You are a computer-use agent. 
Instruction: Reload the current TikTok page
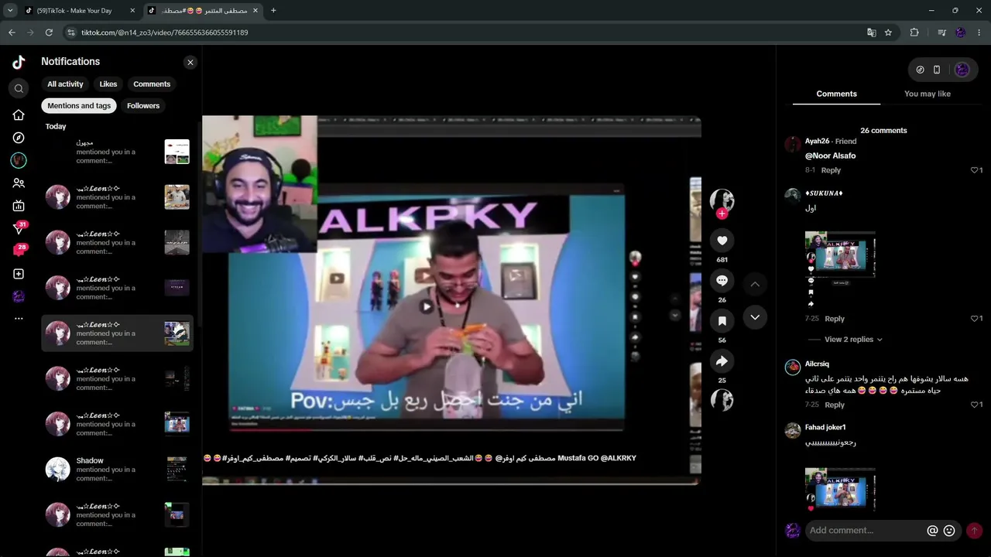tap(49, 32)
